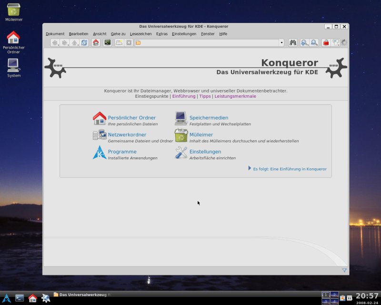The width and height of the screenshot is (381, 305).
Task: Open the Netzwerkordner link
Action: [127, 135]
